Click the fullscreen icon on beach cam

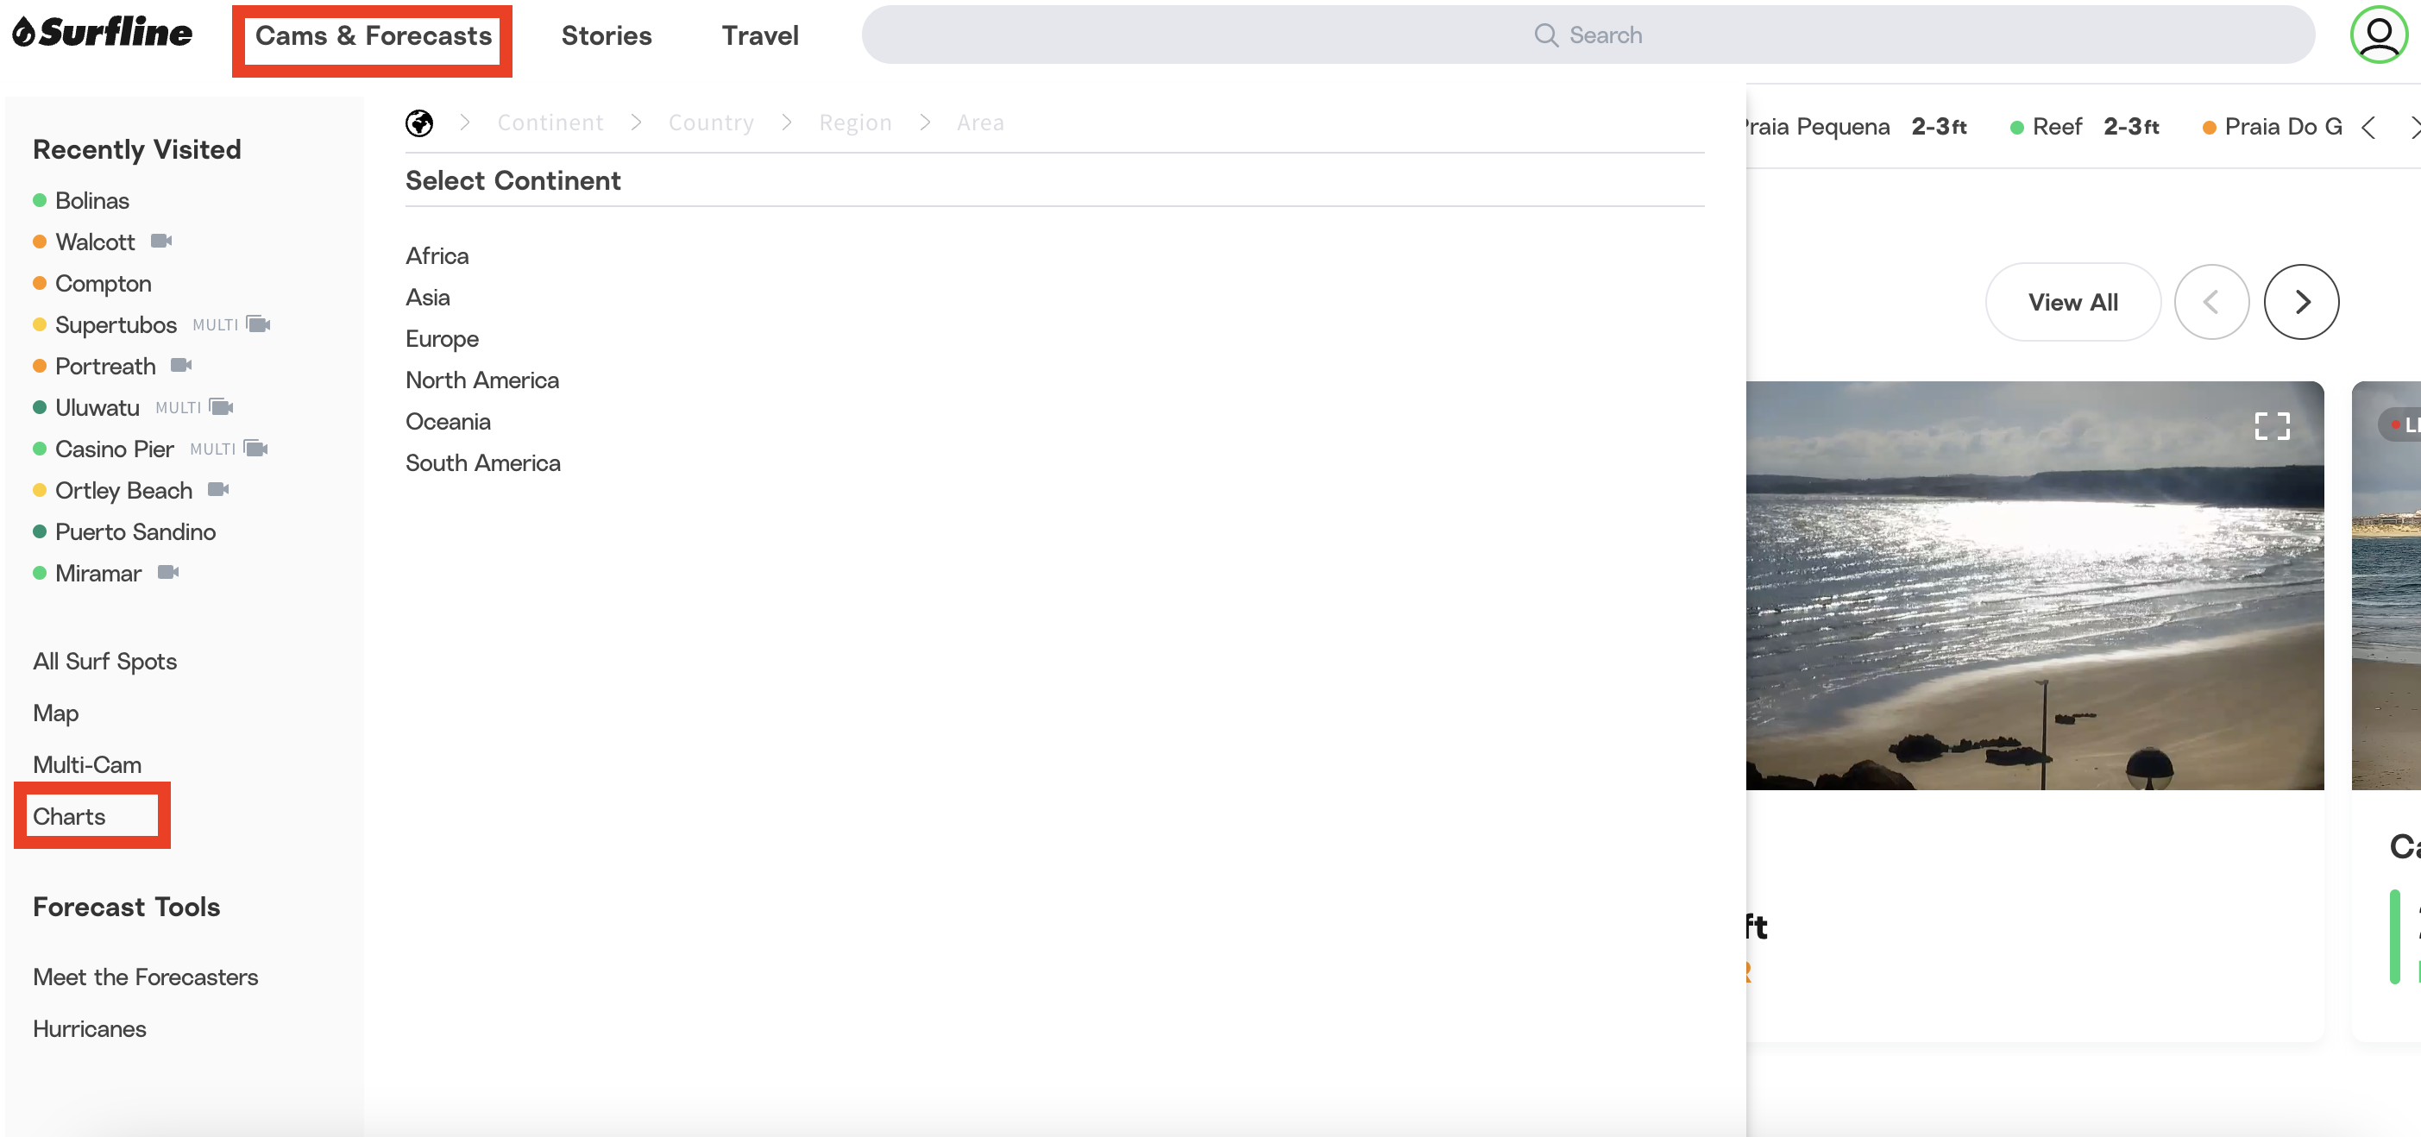click(2272, 425)
